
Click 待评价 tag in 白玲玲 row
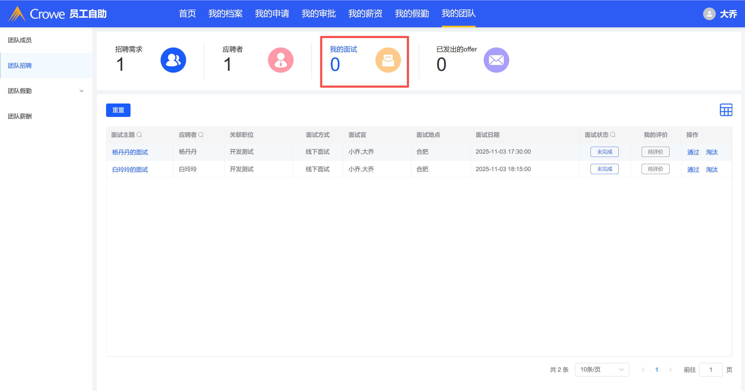pos(655,169)
